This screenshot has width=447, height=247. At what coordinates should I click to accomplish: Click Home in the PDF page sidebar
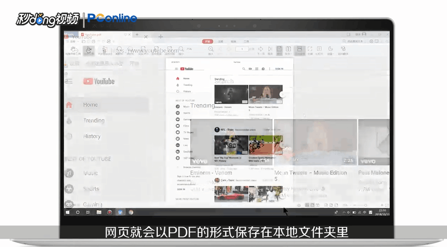click(x=186, y=79)
